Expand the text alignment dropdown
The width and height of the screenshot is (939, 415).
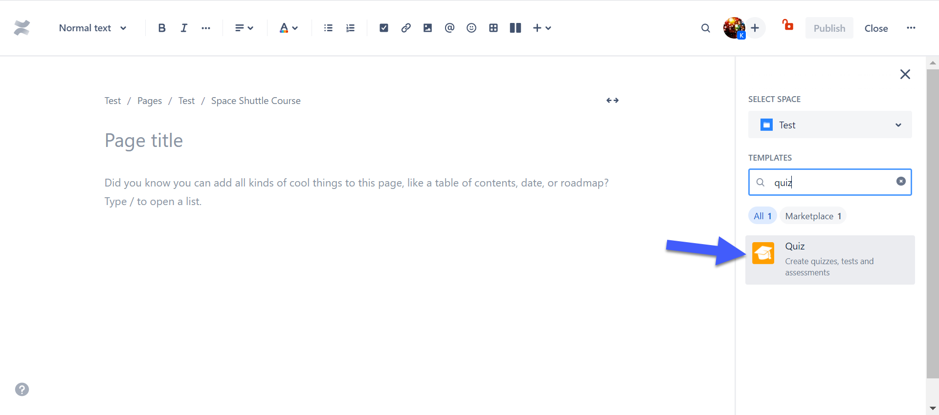click(x=244, y=28)
